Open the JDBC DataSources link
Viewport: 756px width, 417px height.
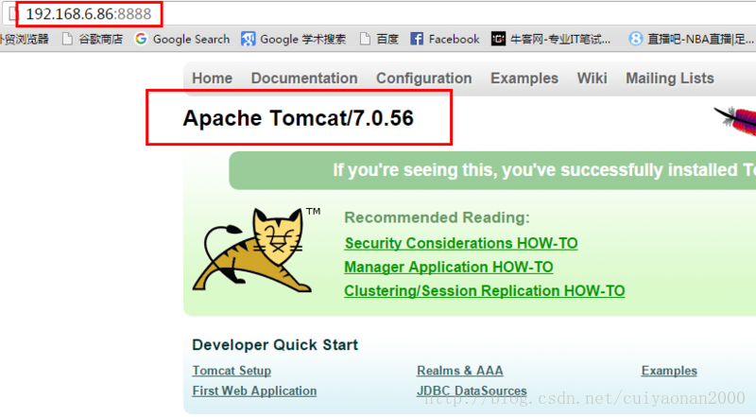[x=472, y=391]
